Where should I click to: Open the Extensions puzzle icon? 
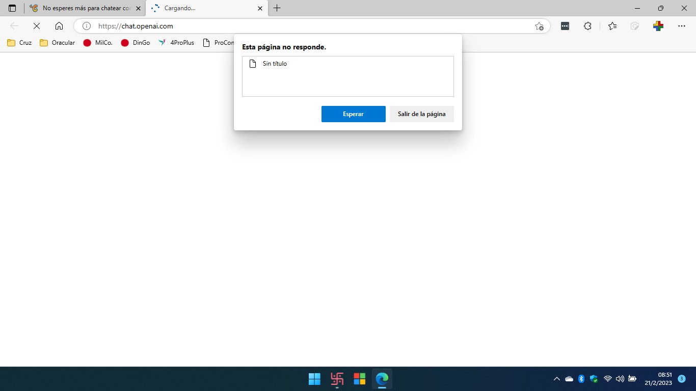tap(587, 26)
